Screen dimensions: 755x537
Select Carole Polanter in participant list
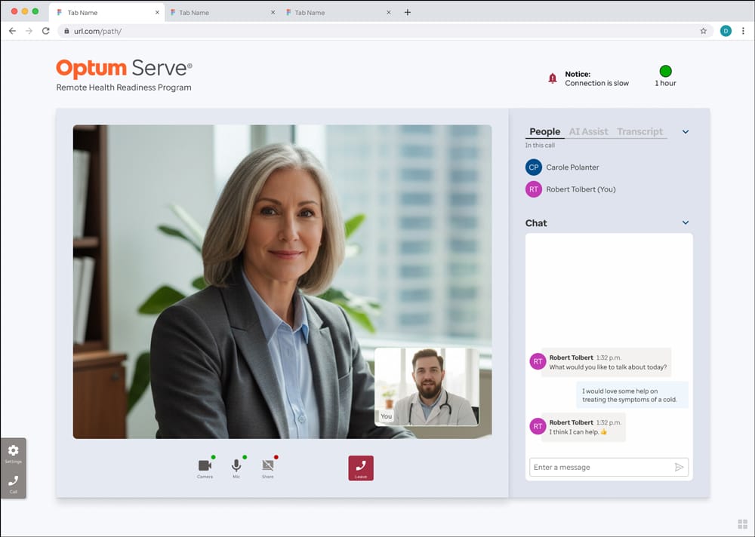tap(572, 167)
